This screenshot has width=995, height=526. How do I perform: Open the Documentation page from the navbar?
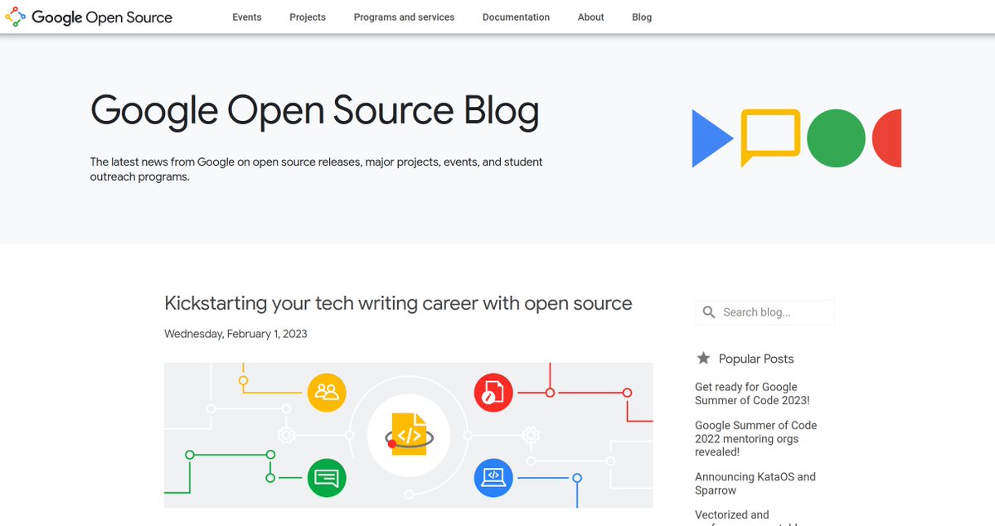pos(516,17)
